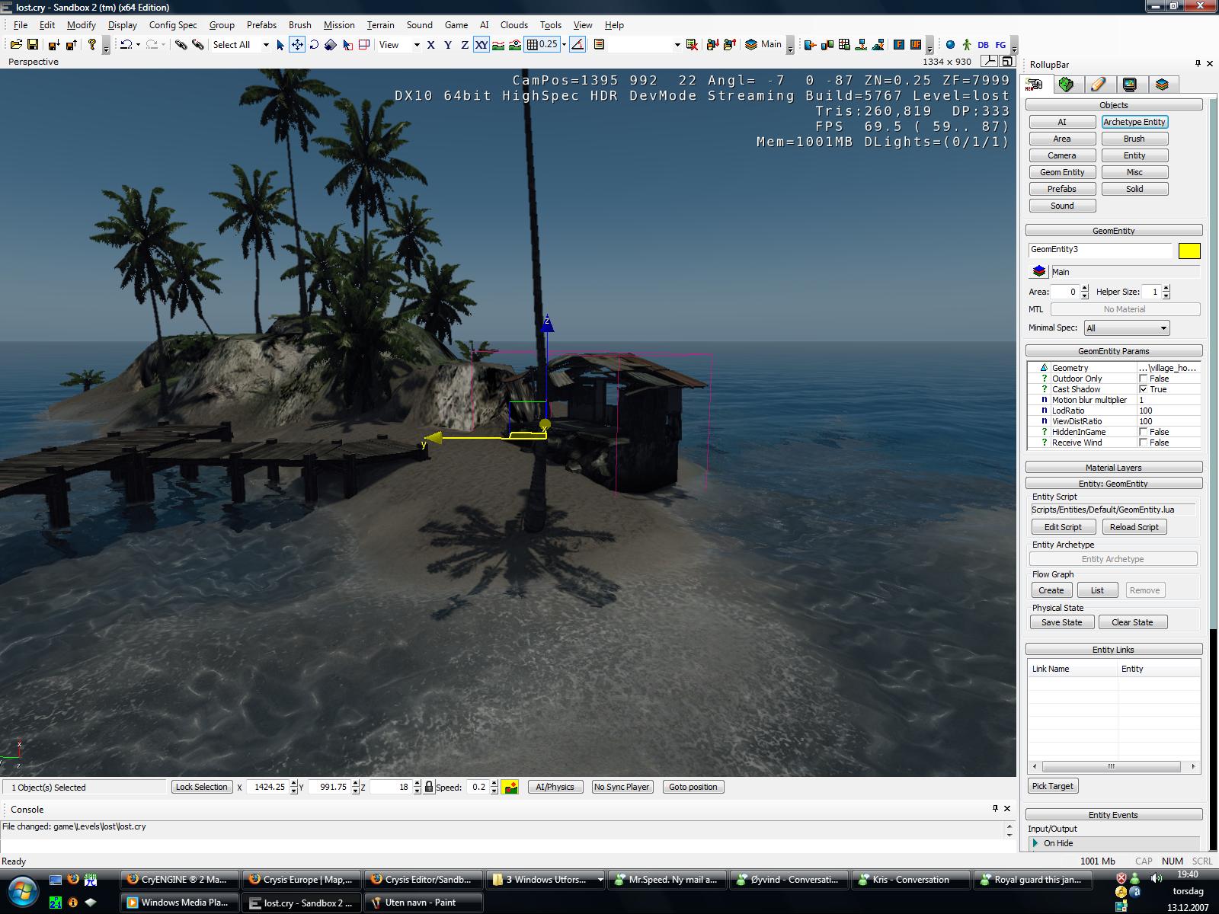1219x914 pixels.
Task: Open the FG Flow Graph editor
Action: (x=1000, y=45)
